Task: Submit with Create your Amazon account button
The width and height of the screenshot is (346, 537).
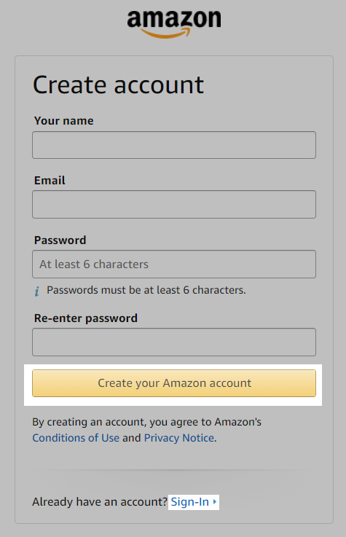Action: (174, 383)
